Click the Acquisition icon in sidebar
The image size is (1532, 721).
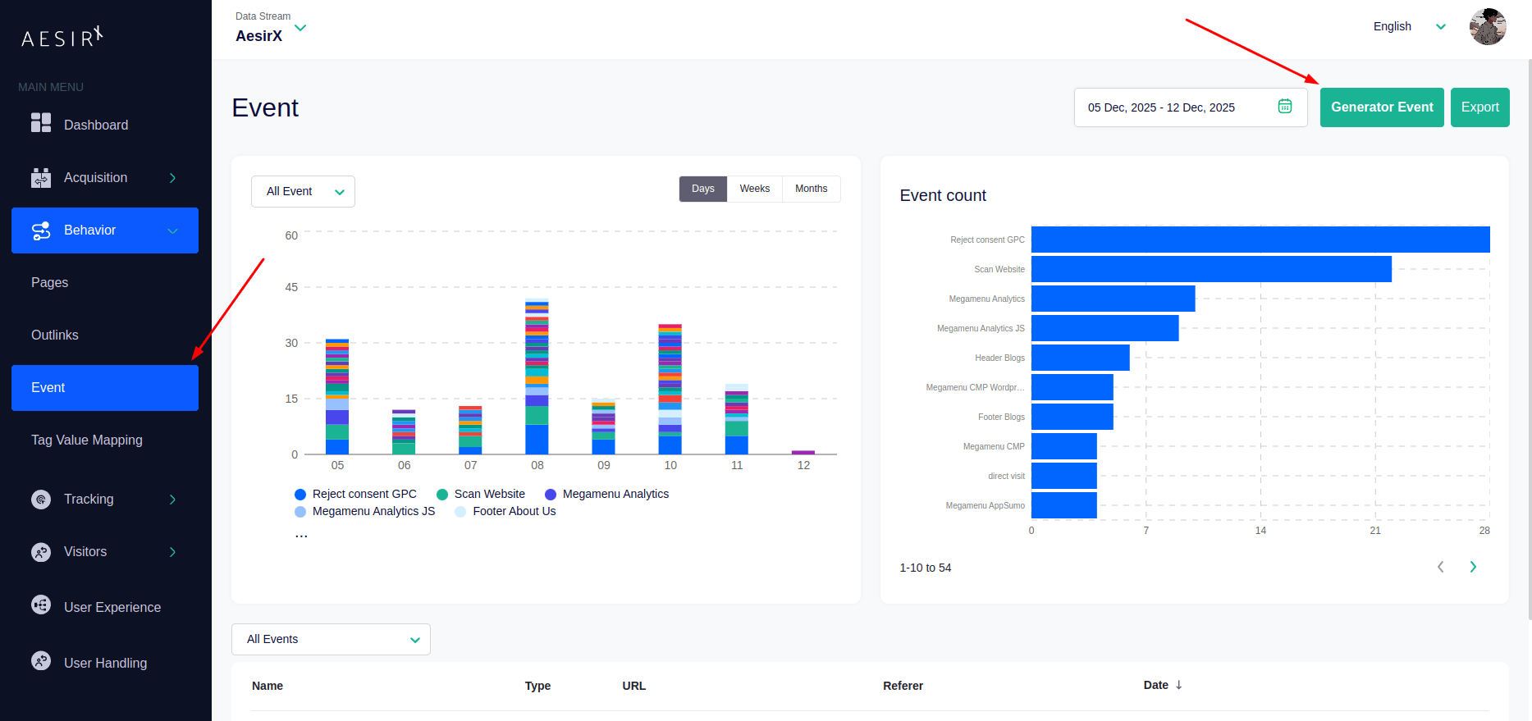[x=41, y=178]
